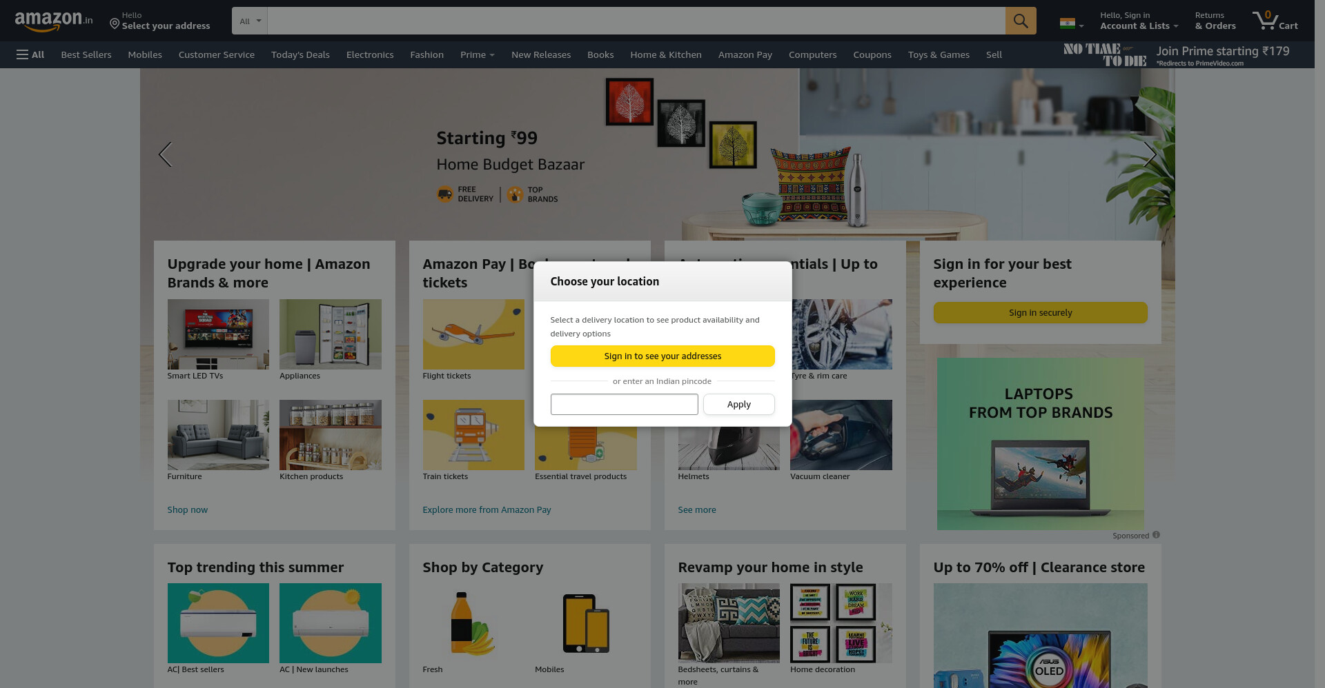
Task: Open Home decoration thumbnail
Action: click(841, 623)
